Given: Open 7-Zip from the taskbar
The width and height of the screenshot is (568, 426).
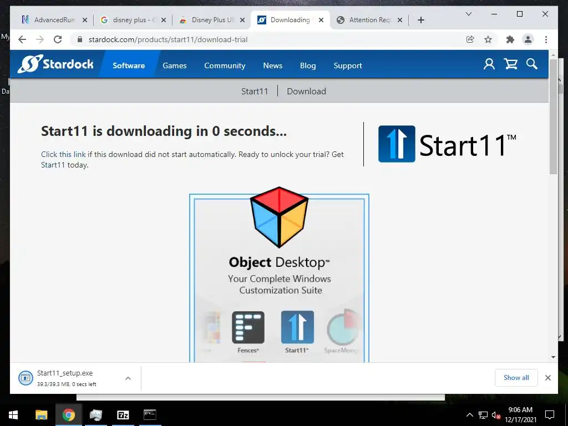Looking at the screenshot, I should click(123, 415).
